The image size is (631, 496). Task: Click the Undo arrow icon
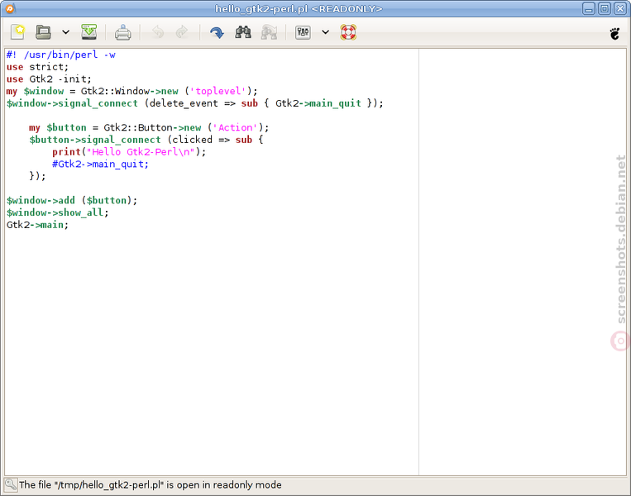point(158,32)
